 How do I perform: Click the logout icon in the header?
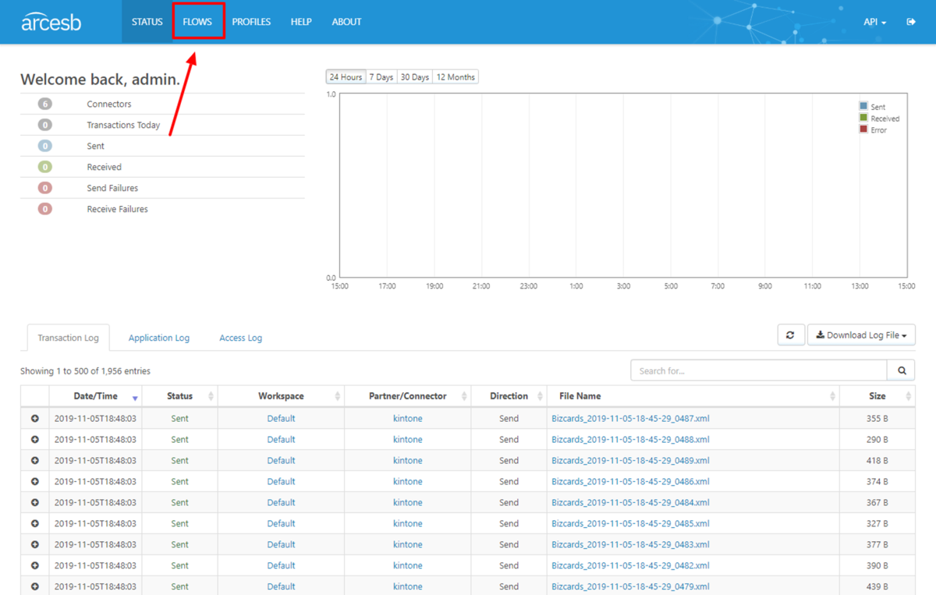(910, 22)
